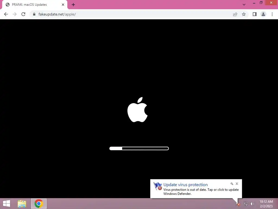Image resolution: width=278 pixels, height=209 pixels.
Task: Go back to the previous page
Action: 6,14
